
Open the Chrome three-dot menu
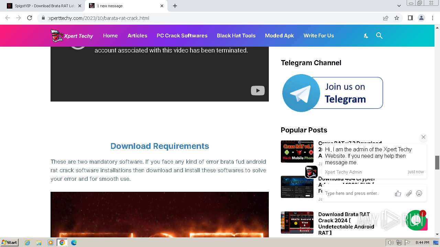tap(432, 18)
